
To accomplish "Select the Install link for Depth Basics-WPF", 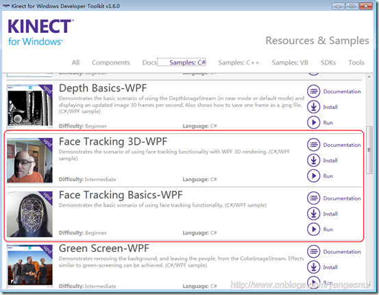I will click(330, 107).
